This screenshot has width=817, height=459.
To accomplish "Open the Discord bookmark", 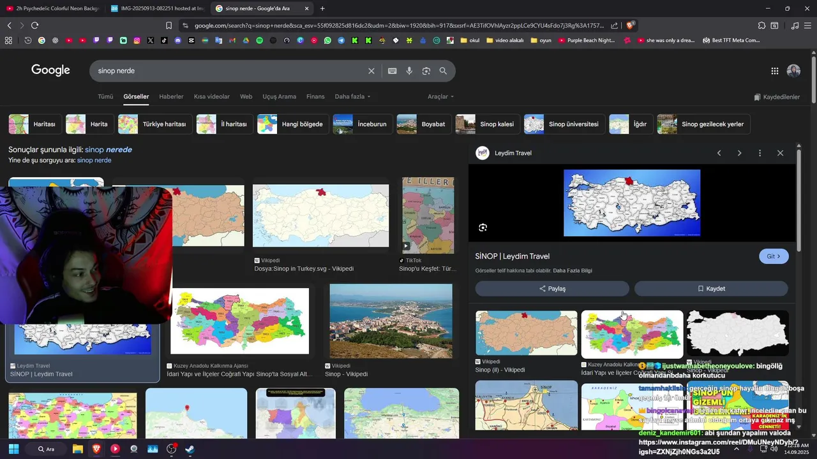I will coord(178,40).
